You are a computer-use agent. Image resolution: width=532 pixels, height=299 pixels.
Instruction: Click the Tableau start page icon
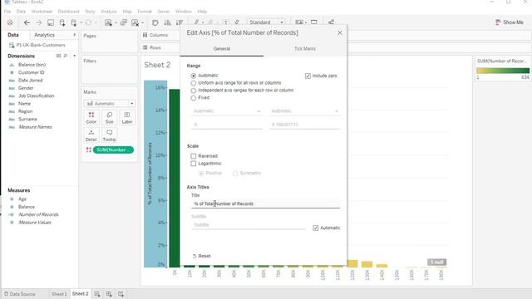click(x=10, y=22)
